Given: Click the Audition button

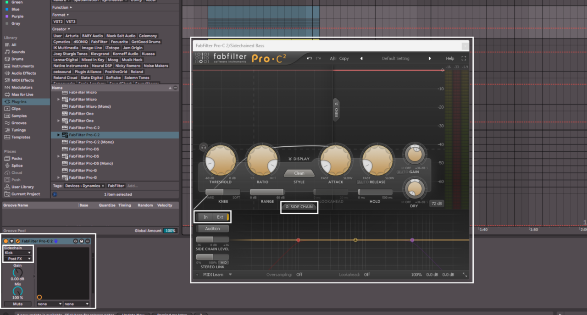Looking at the screenshot, I should 212,228.
